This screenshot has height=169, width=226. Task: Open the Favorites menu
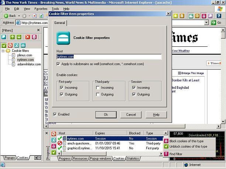[41, 9]
